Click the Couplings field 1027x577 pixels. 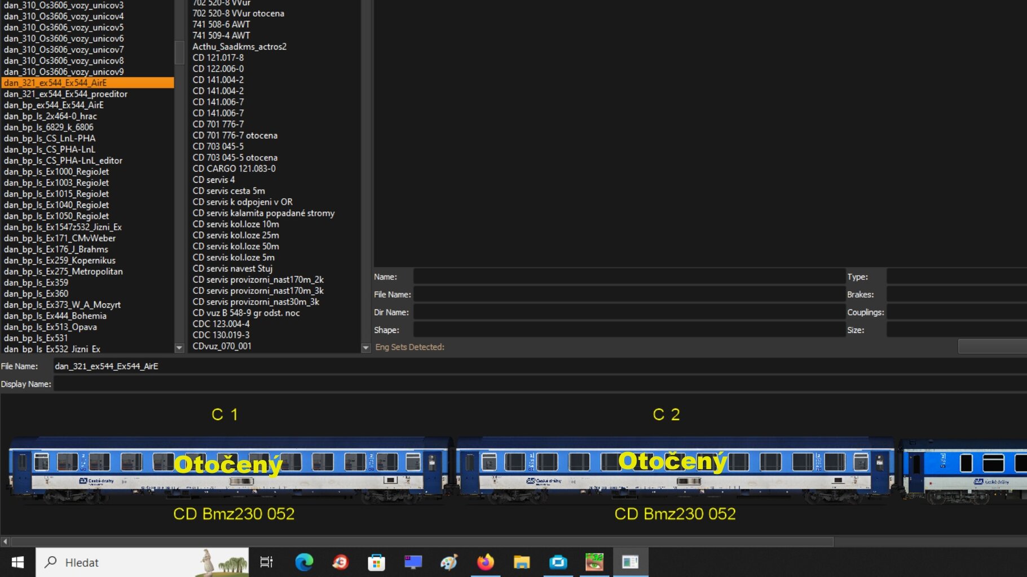[957, 312]
